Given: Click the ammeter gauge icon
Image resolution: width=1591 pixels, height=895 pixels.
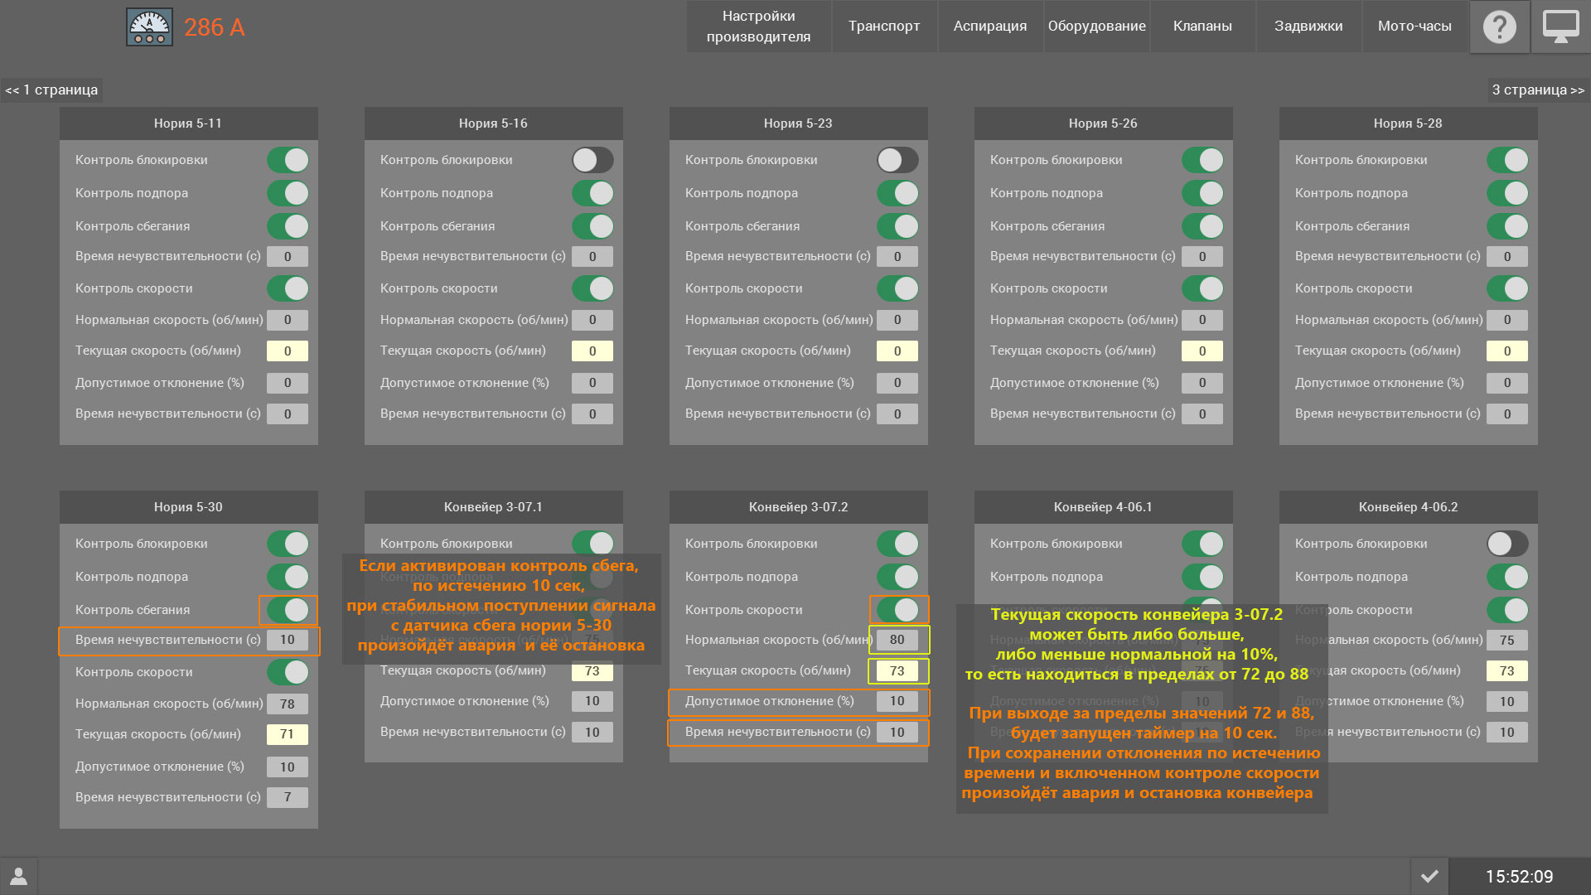Looking at the screenshot, I should 149,27.
